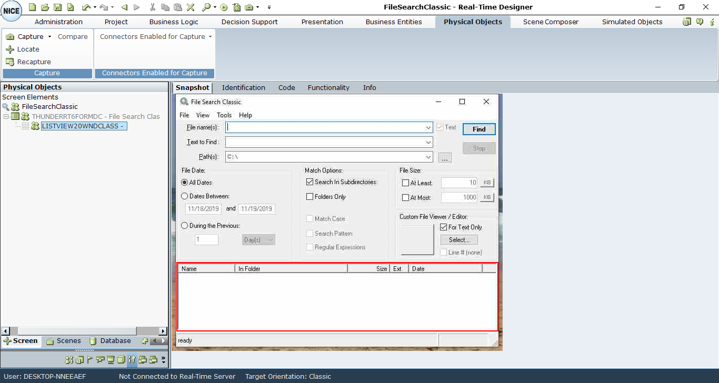The height and width of the screenshot is (383, 719).
Task: Click the Open folder icon in toolbar
Action: [45, 7]
